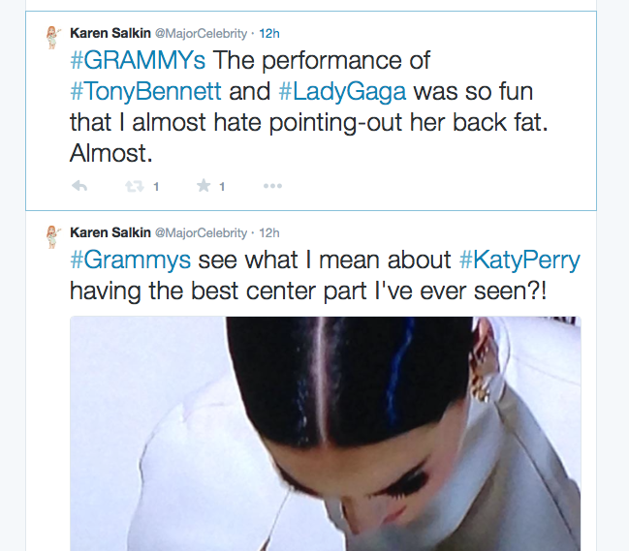Open the #Grammys hashtag in second tweet

click(131, 260)
